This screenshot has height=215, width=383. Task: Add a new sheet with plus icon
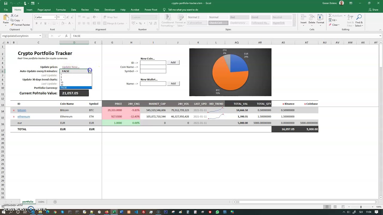coord(55,202)
